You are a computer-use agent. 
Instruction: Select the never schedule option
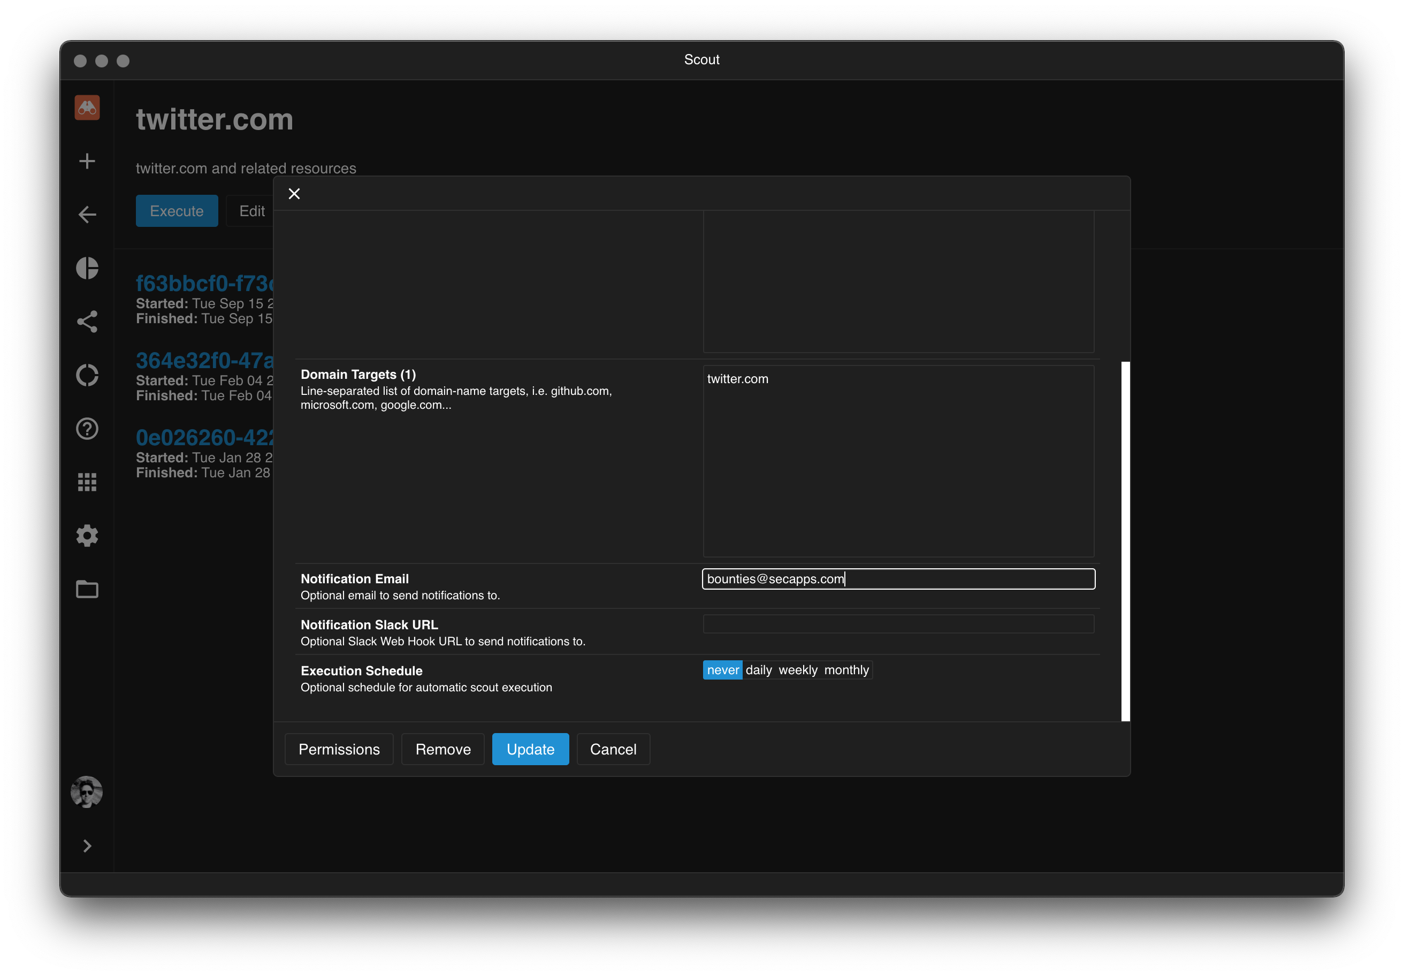[x=722, y=670]
